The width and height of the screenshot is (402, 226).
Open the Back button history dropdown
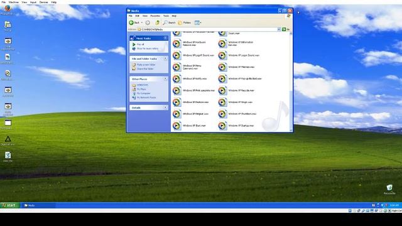click(142, 23)
